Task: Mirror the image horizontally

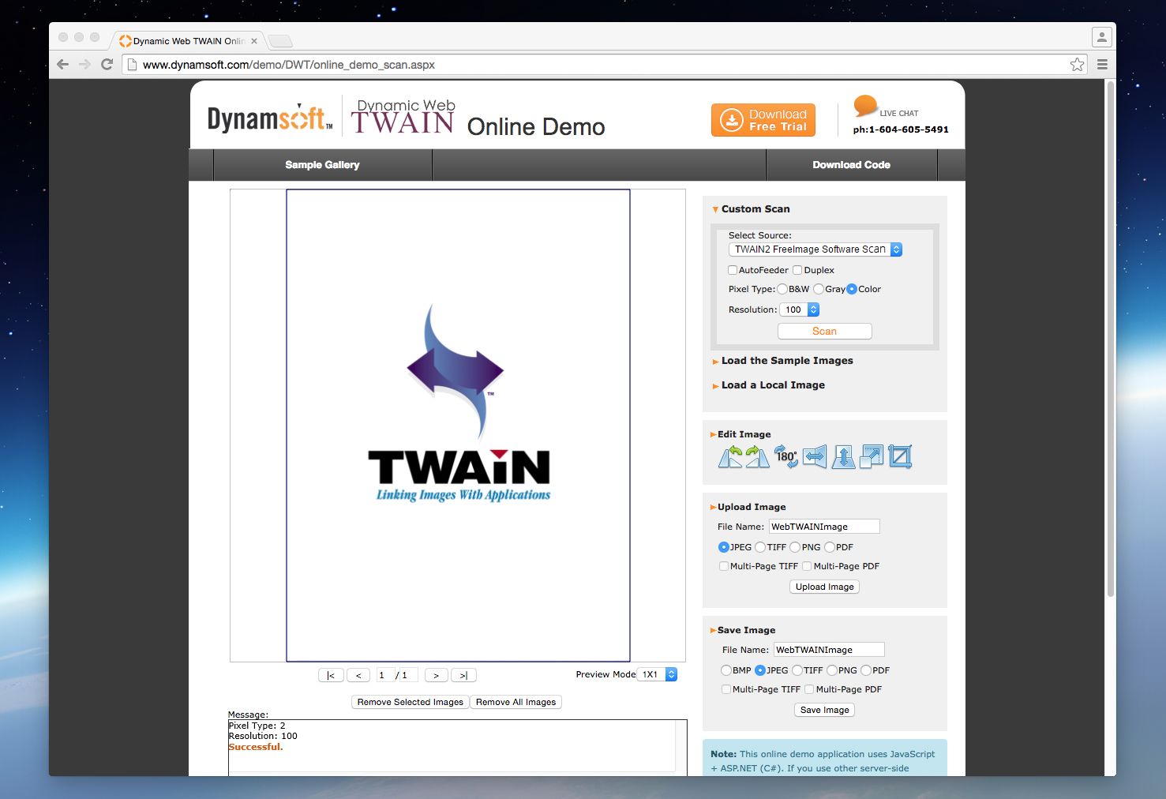Action: [814, 456]
